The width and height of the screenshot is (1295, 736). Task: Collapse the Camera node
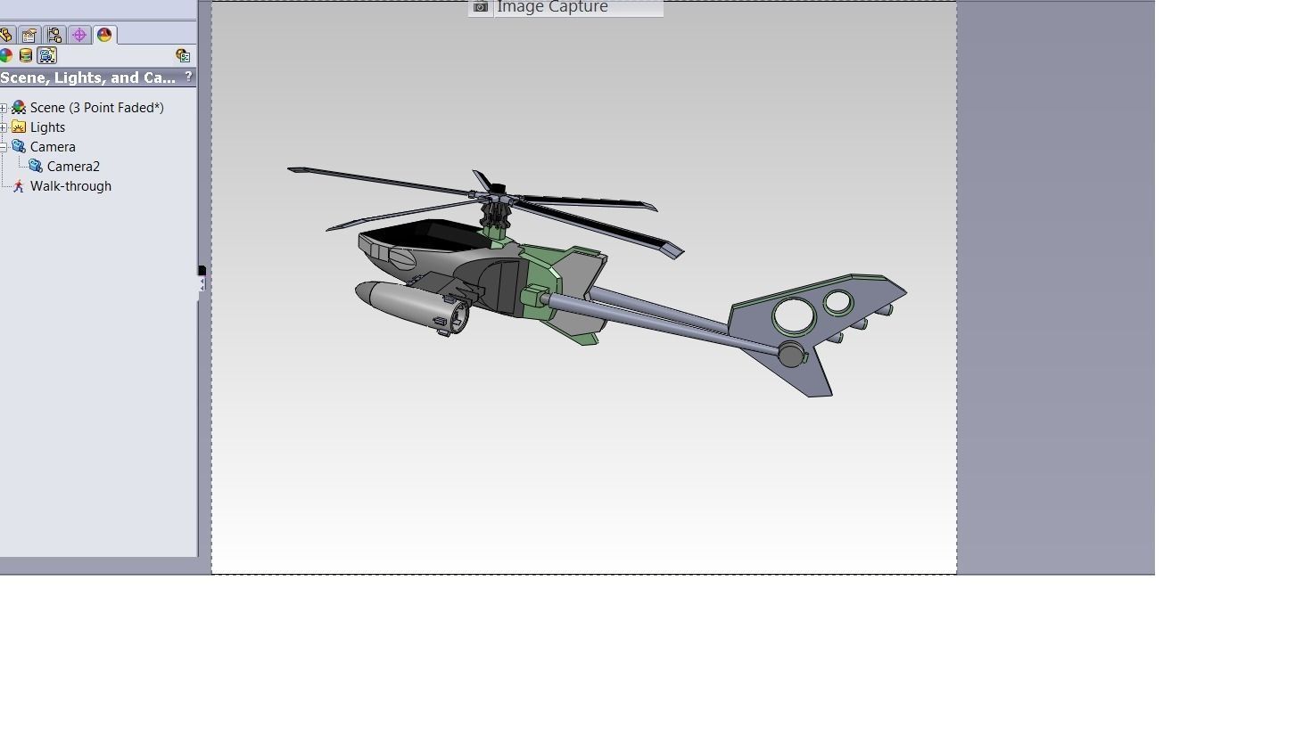point(4,147)
